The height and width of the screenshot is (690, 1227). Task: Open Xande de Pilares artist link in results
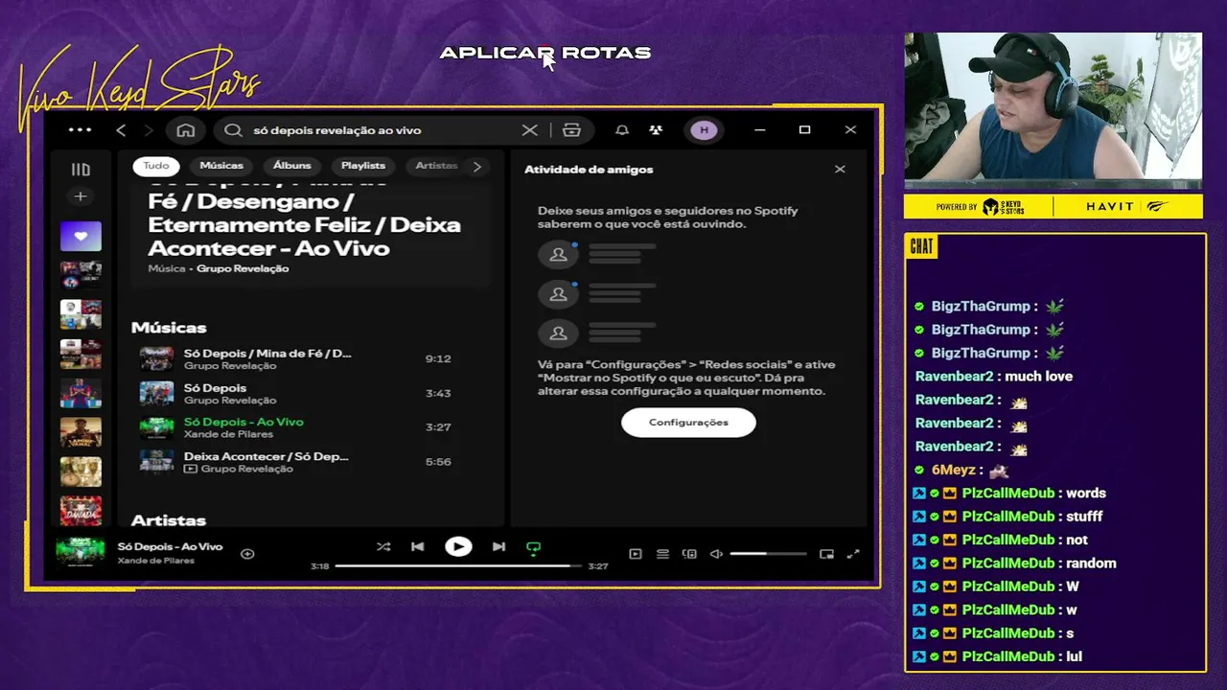(x=229, y=434)
